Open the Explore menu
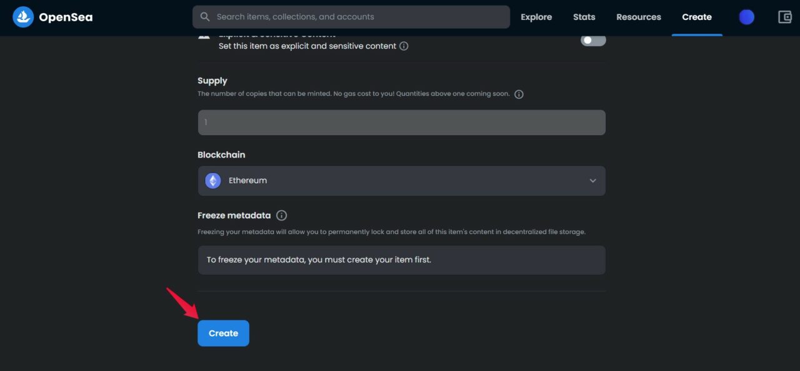 pos(536,17)
